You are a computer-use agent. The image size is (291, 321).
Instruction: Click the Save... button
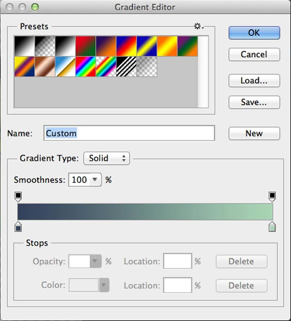(x=254, y=102)
